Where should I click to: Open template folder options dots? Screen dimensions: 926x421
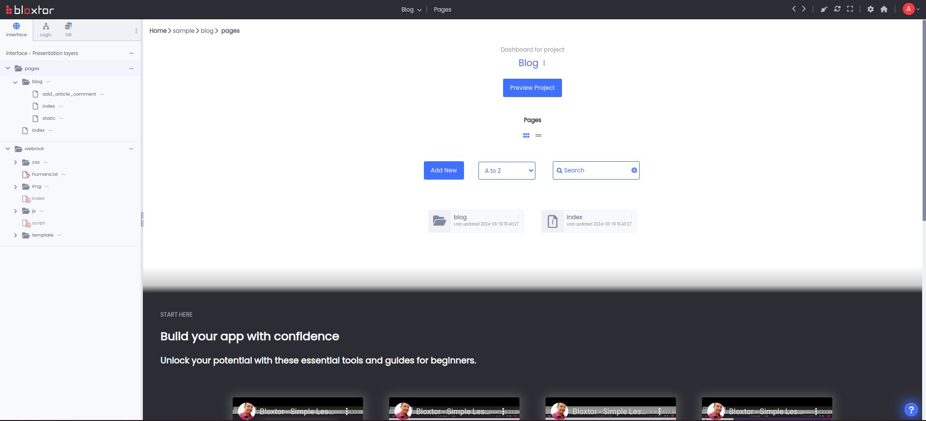[x=59, y=235]
